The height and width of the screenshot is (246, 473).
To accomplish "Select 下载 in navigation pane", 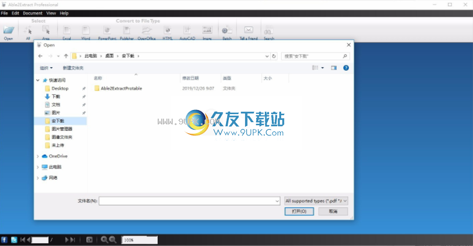I will [56, 97].
